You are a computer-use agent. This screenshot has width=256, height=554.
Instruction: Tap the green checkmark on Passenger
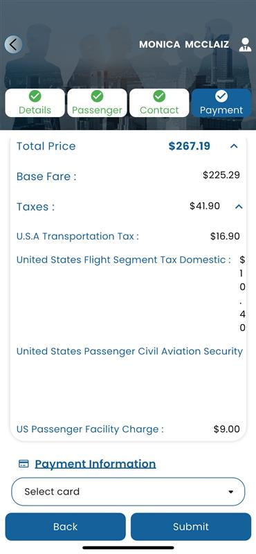[x=97, y=96]
